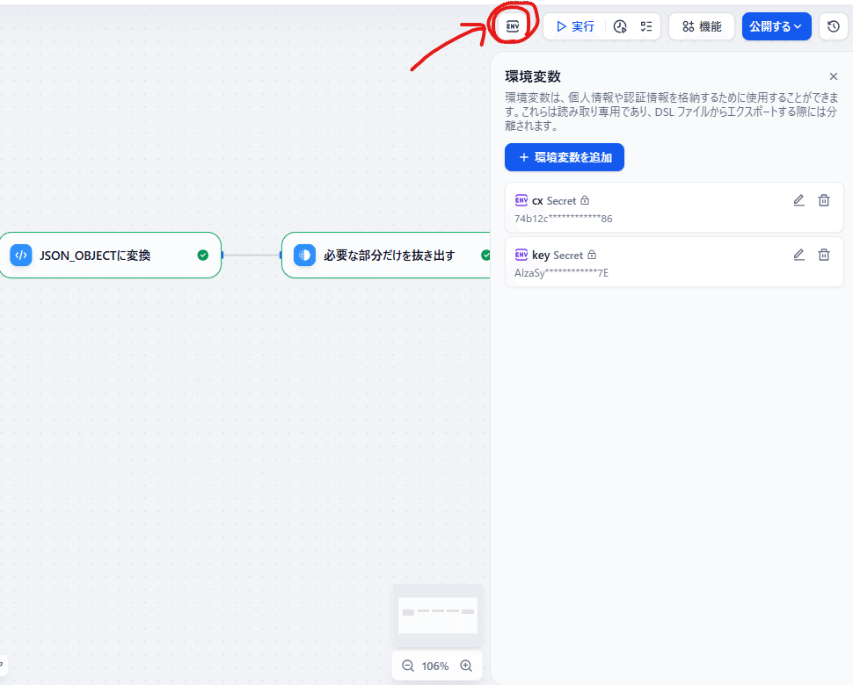This screenshot has width=853, height=685.
Task: Run the workflow with 実行
Action: (x=573, y=26)
